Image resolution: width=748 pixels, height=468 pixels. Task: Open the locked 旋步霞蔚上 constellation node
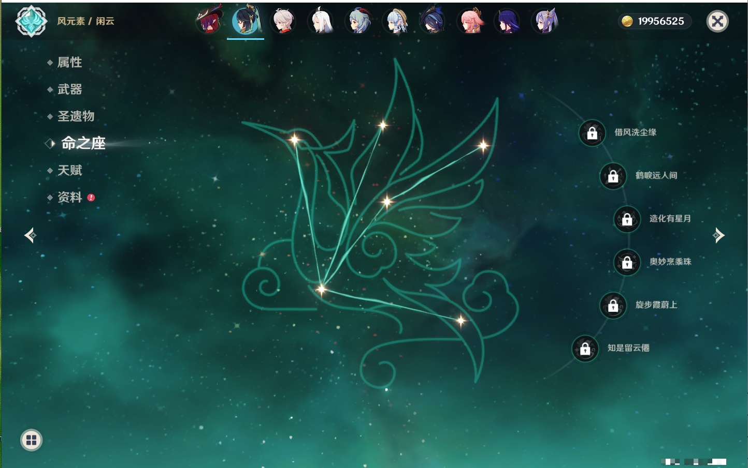613,306
